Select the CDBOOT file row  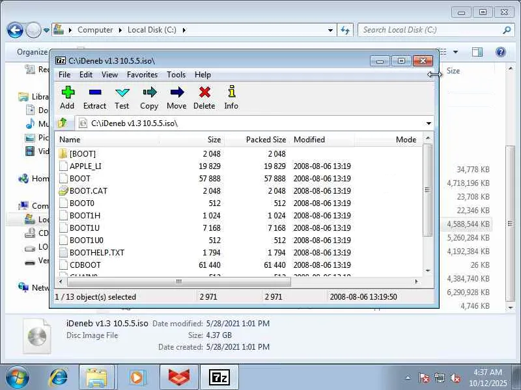[x=239, y=265]
